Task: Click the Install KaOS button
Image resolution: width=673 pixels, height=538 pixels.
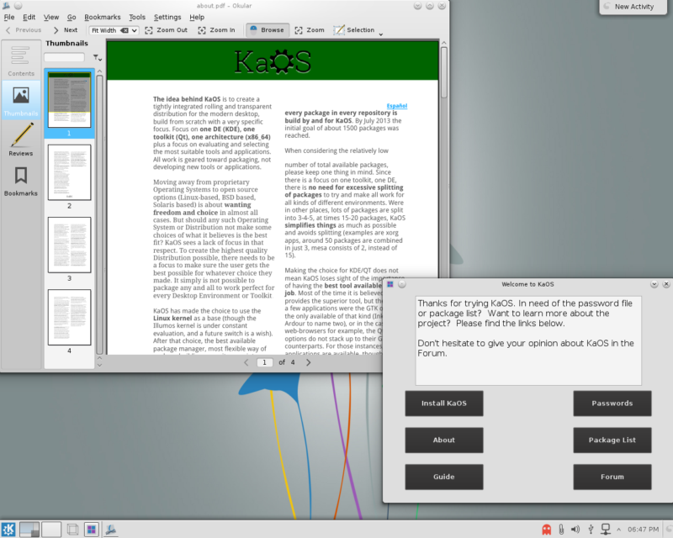Action: click(444, 403)
